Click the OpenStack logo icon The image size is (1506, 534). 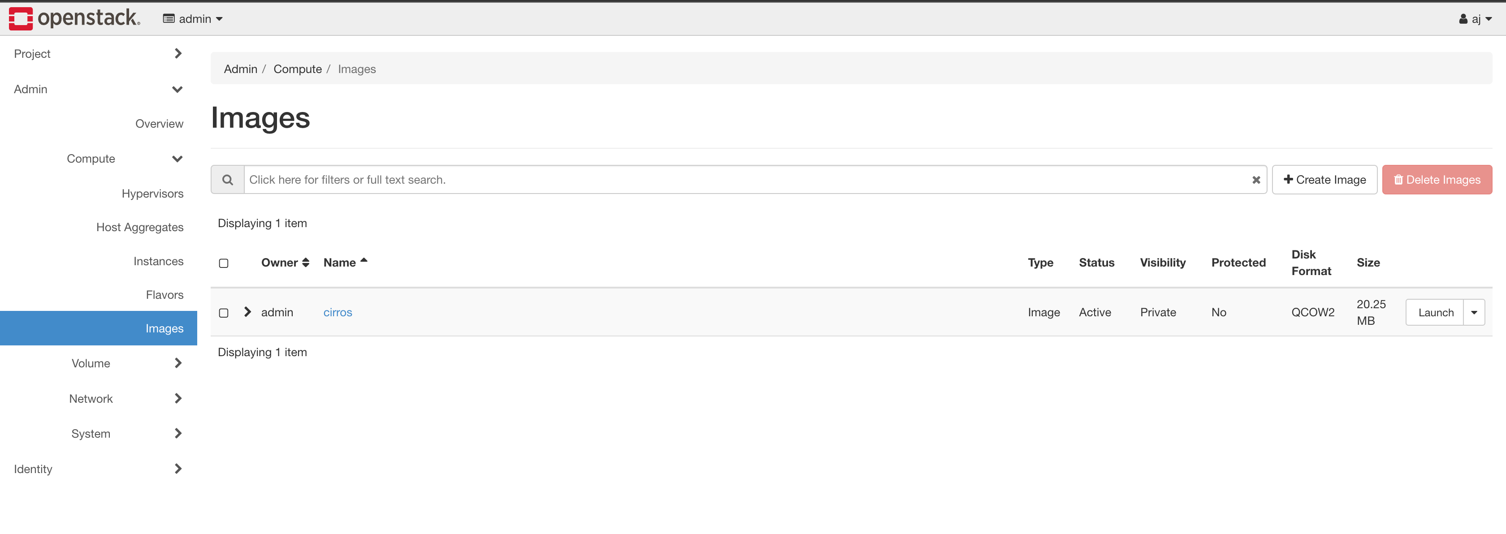[x=21, y=18]
